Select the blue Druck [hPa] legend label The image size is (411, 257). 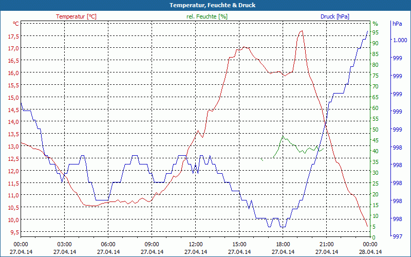[x=334, y=16]
